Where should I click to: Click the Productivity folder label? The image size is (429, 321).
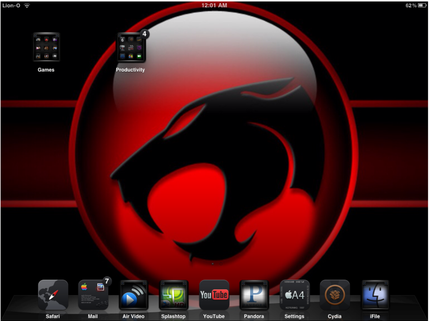[x=130, y=70]
